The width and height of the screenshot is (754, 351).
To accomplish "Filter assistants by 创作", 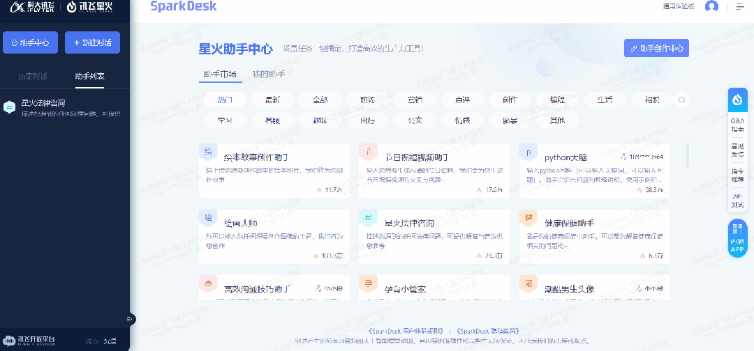I will 510,100.
